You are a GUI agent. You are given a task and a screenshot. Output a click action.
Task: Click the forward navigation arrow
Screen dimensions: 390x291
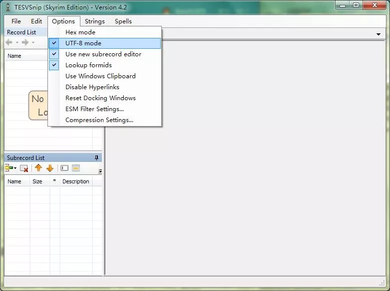point(25,42)
